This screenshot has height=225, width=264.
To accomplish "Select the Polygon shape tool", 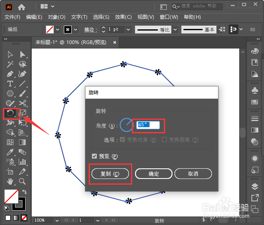I will (10, 93).
